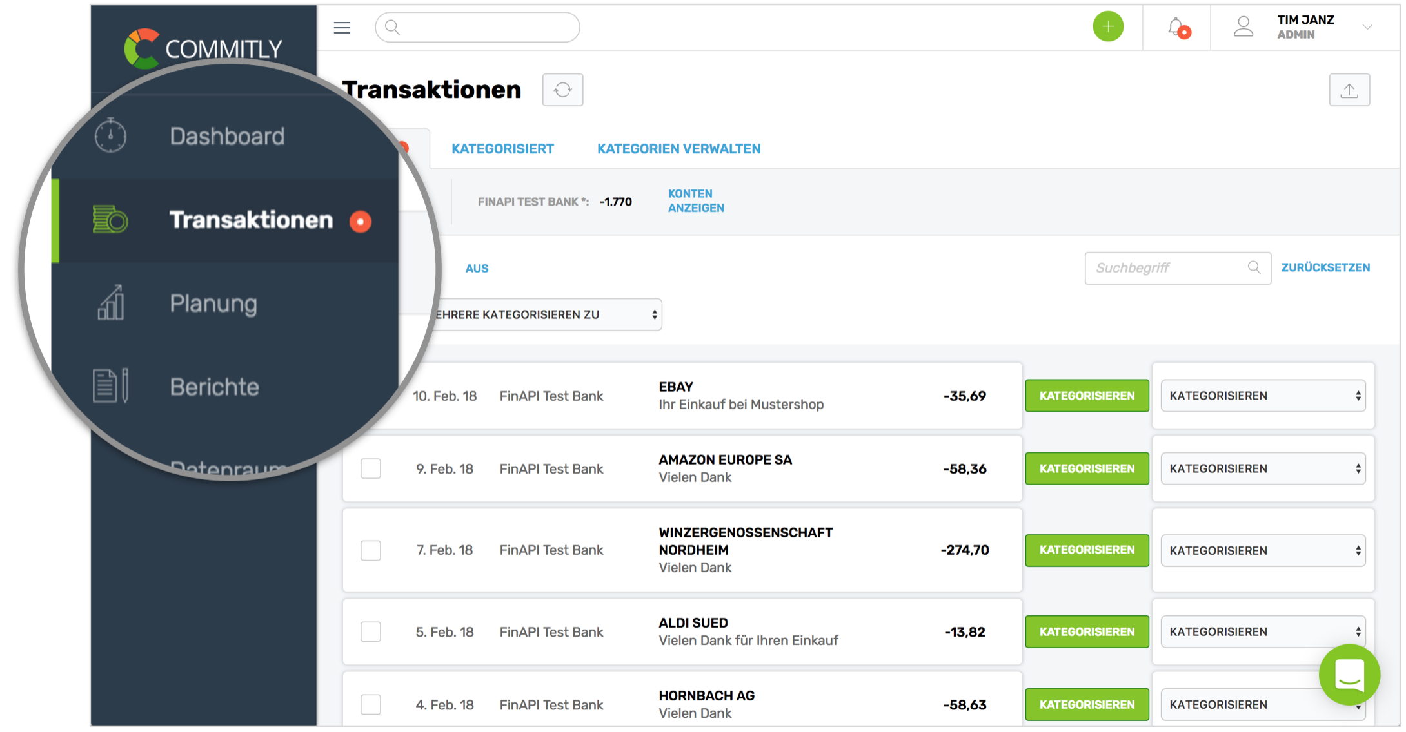Click the green plus add button

(1108, 27)
